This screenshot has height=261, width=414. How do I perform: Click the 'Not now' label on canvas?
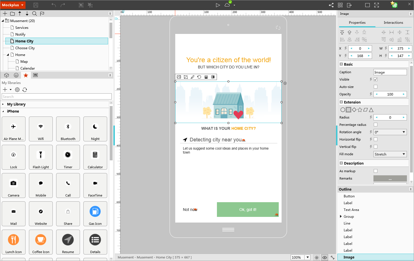190,210
